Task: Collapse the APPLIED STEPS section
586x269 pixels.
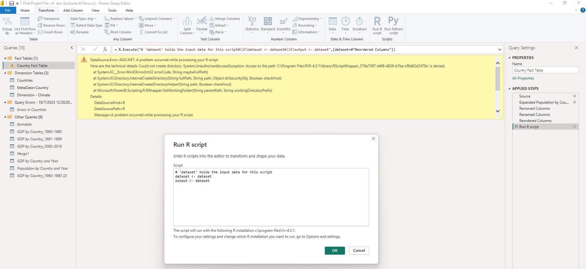Action: [x=510, y=88]
